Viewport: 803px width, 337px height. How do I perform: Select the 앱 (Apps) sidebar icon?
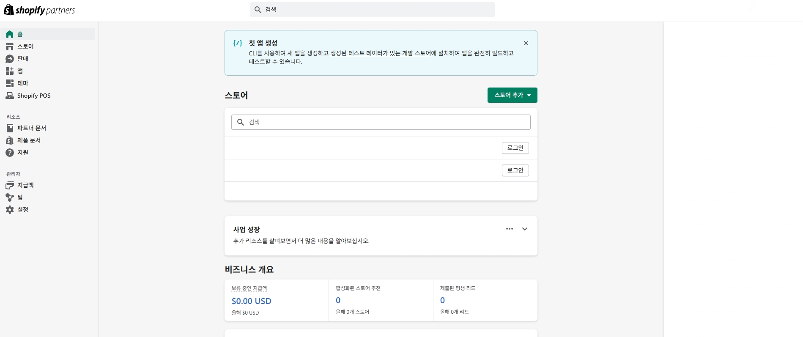coord(10,71)
